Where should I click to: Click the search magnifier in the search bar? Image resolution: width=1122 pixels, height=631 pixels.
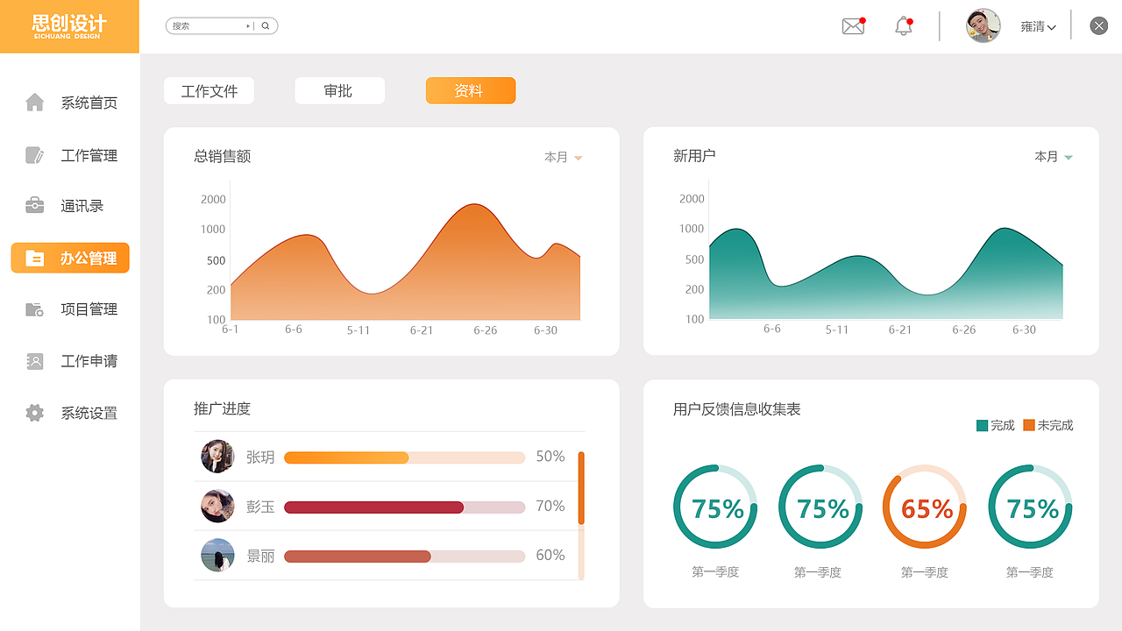(x=265, y=25)
